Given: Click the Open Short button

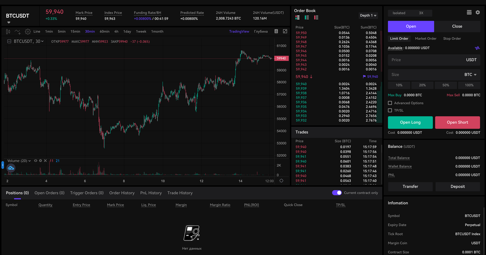Looking at the screenshot, I should (x=458, y=123).
